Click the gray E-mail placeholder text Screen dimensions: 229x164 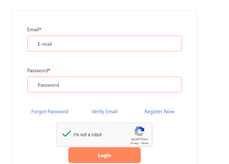[45, 44]
